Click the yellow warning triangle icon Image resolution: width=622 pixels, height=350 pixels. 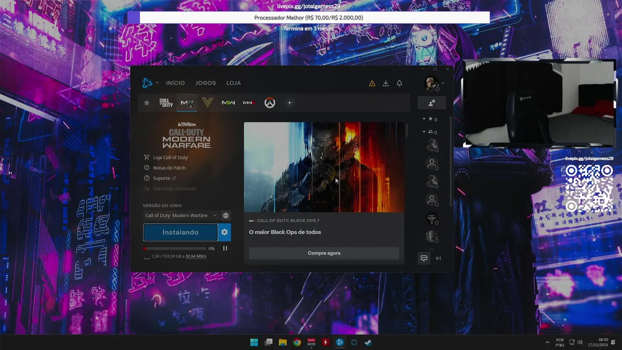tap(372, 83)
